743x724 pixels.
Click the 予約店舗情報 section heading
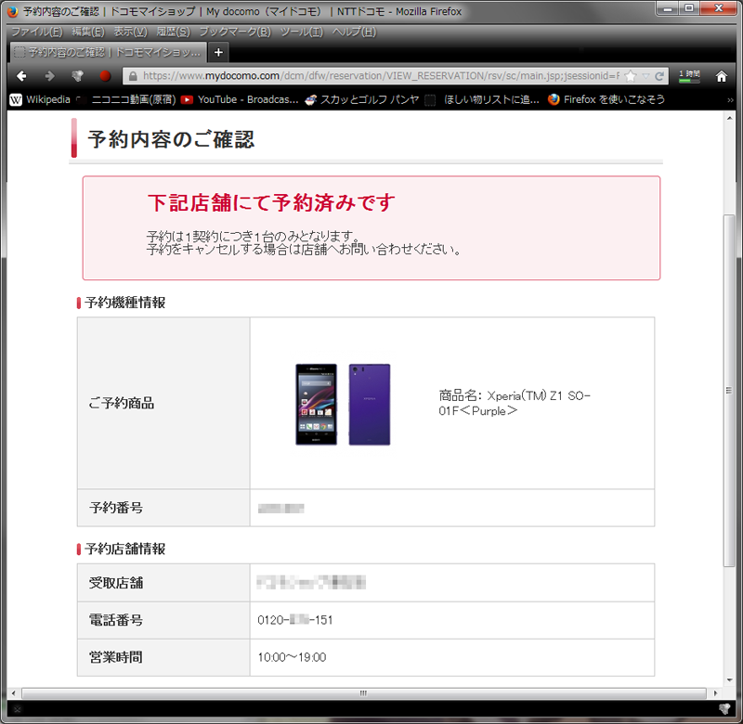(125, 549)
